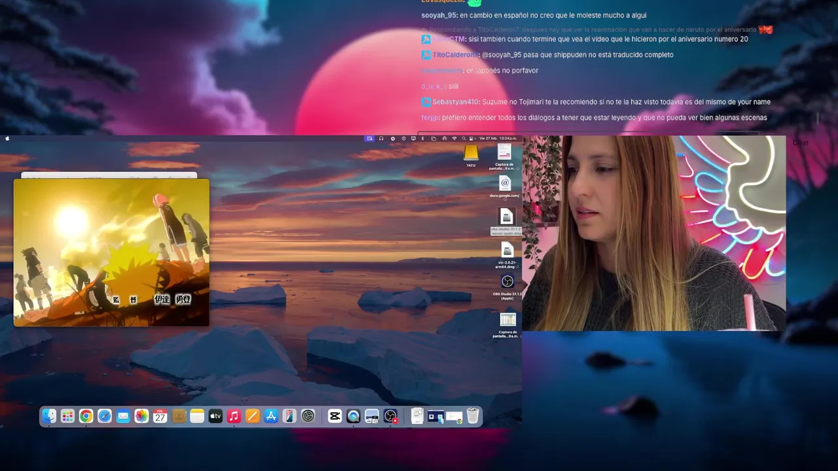Open System Settings from the Dock

pos(308,416)
